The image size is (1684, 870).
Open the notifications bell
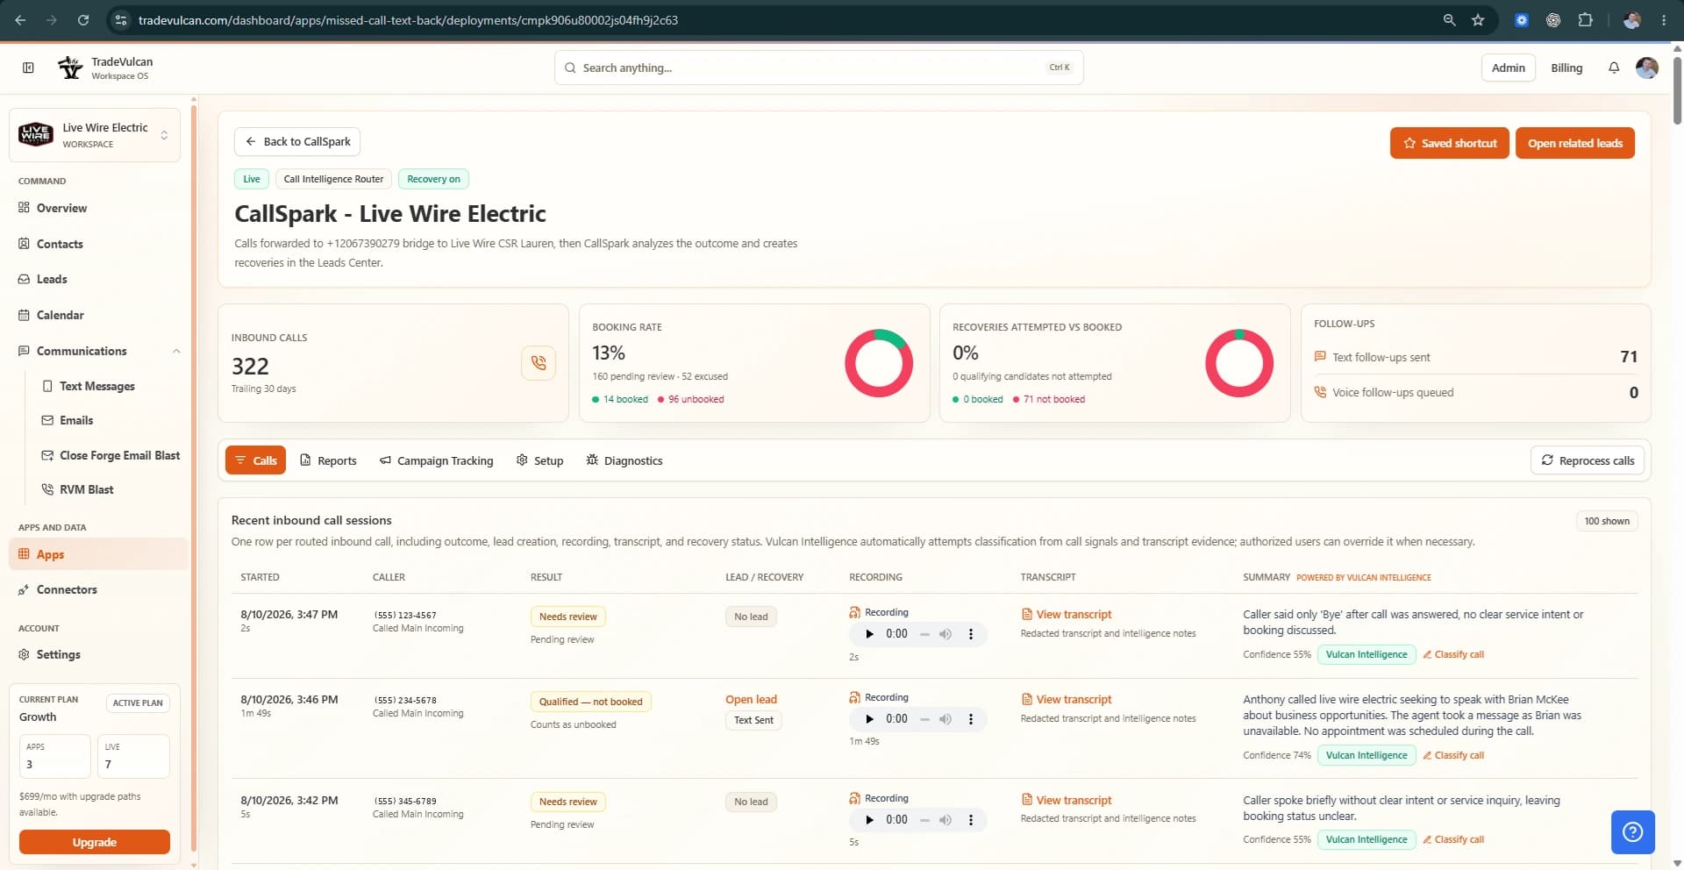1614,68
